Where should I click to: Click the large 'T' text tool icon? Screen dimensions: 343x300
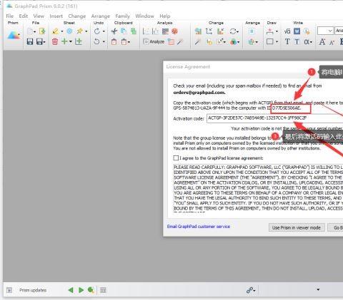coord(287,42)
